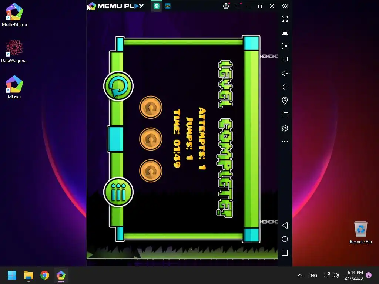
Task: Select the Multi-MEmu desktop shortcut
Action: click(14, 14)
